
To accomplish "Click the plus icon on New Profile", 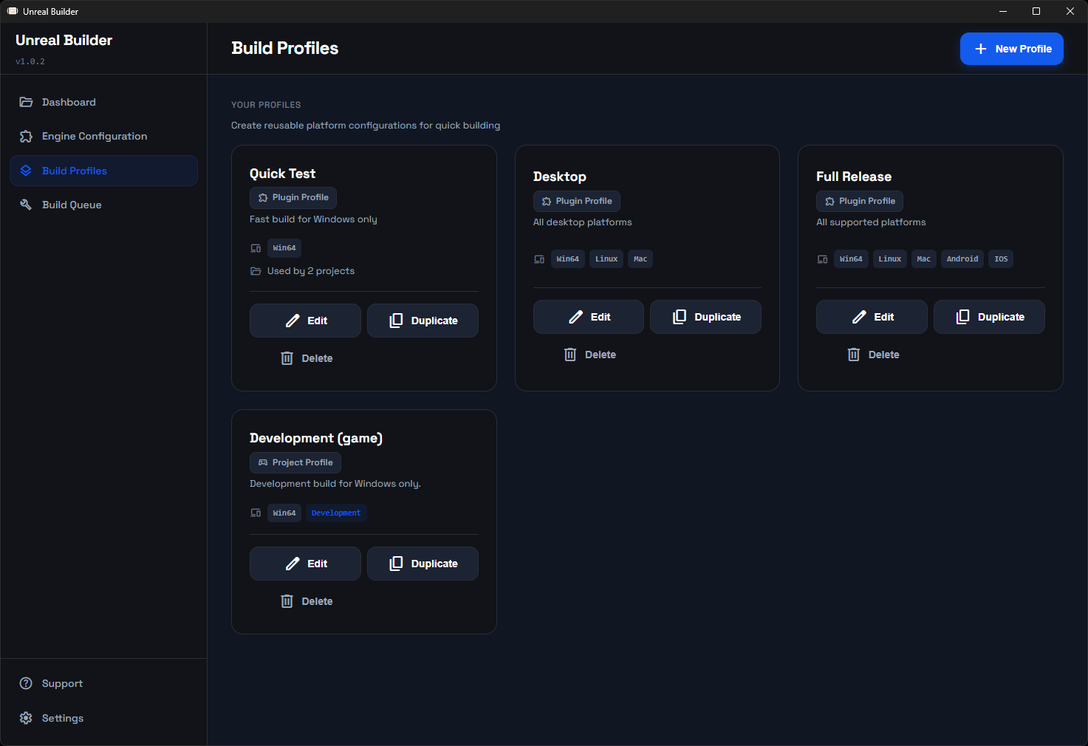I will 981,49.
